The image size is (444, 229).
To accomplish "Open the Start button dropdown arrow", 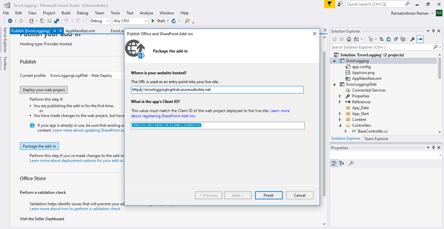I will [x=168, y=21].
